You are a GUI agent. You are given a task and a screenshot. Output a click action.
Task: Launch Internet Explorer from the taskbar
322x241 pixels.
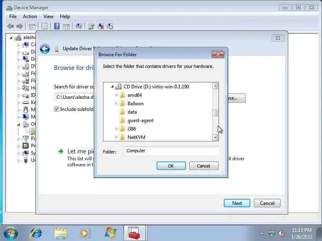[x=36, y=233]
